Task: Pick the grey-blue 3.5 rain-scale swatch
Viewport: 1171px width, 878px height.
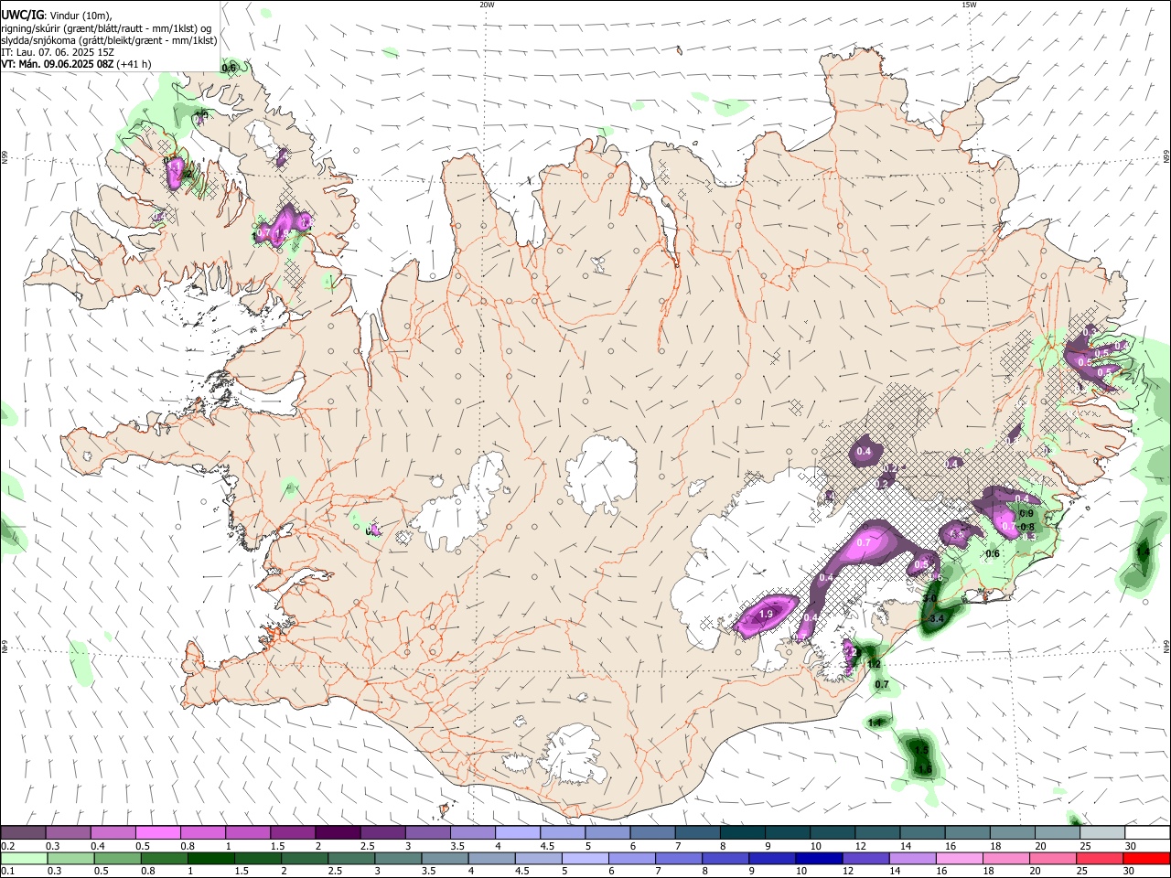Action: coord(445,858)
